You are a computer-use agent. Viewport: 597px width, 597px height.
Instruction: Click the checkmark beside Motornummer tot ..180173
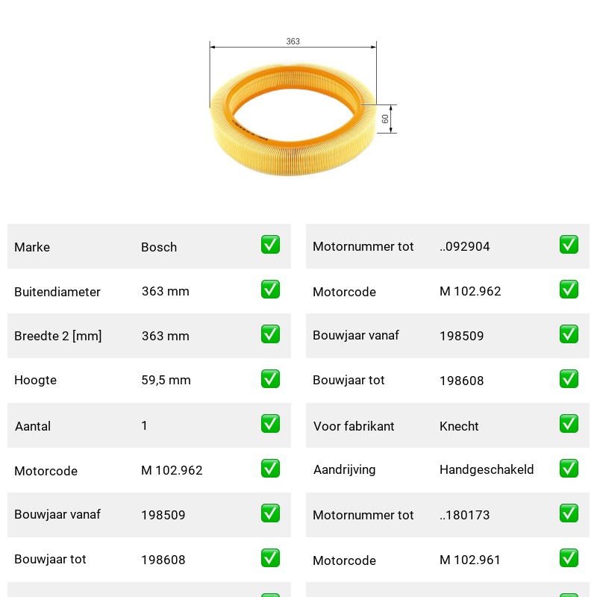[569, 513]
